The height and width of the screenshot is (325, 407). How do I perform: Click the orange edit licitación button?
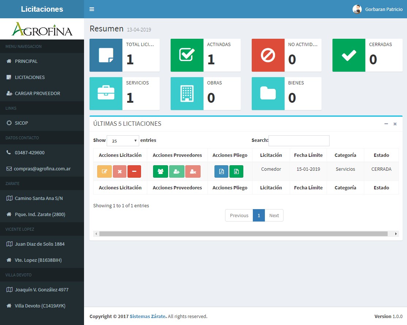pyautogui.click(x=104, y=171)
